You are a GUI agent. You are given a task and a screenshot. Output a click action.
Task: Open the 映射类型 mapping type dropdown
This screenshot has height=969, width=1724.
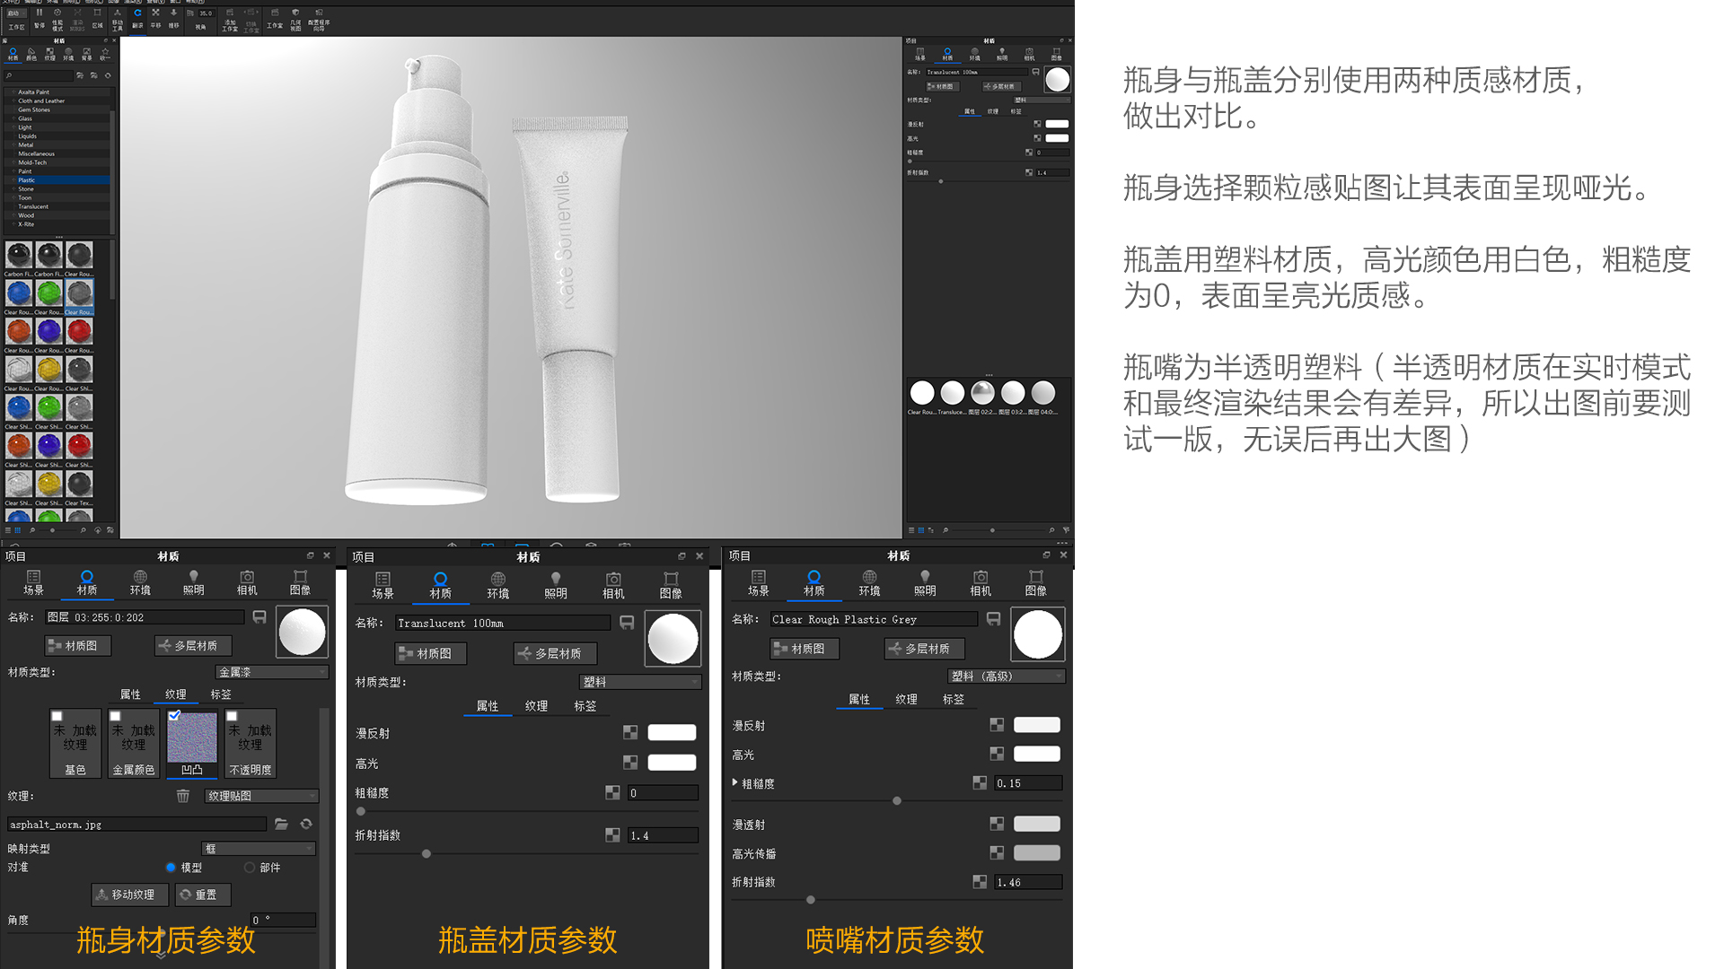pos(259,848)
